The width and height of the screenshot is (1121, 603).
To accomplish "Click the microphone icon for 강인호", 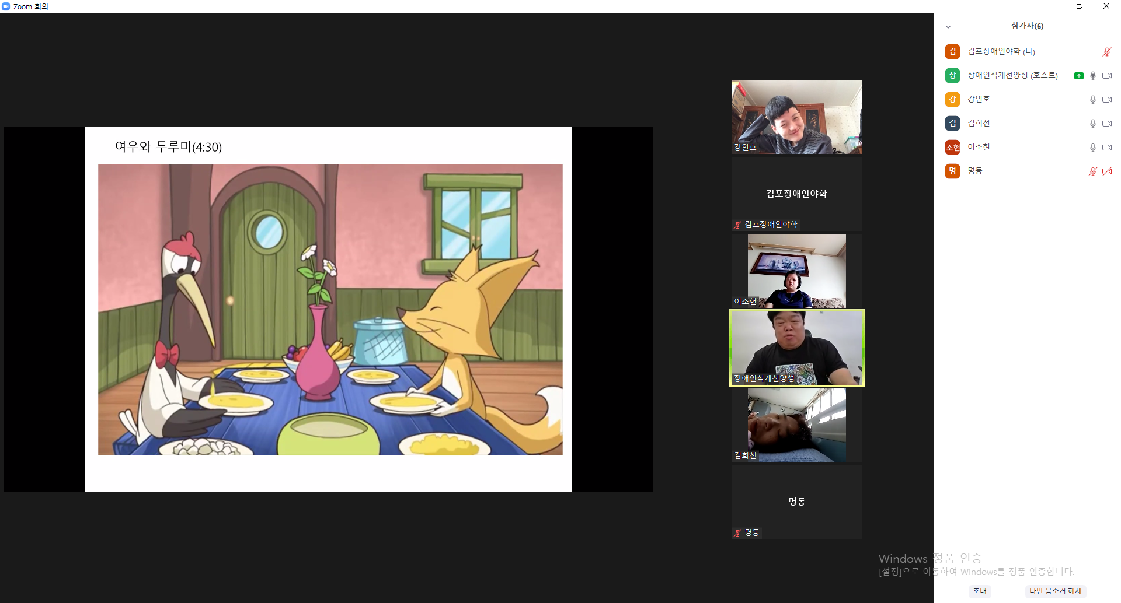I will point(1093,100).
